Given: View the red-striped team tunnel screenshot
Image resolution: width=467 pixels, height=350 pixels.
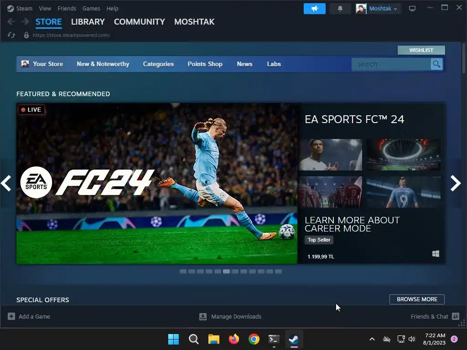Looking at the screenshot, I should (x=331, y=192).
